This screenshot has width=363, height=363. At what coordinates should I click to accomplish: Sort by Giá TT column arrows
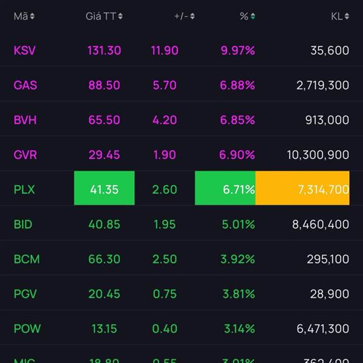pos(120,16)
